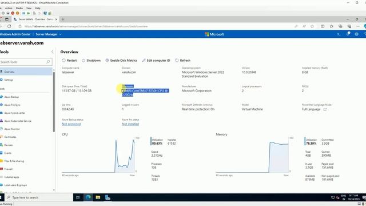Viewport: 366px width, 206px height.
Task: Click the vansh.com domain value
Action: 129,72
